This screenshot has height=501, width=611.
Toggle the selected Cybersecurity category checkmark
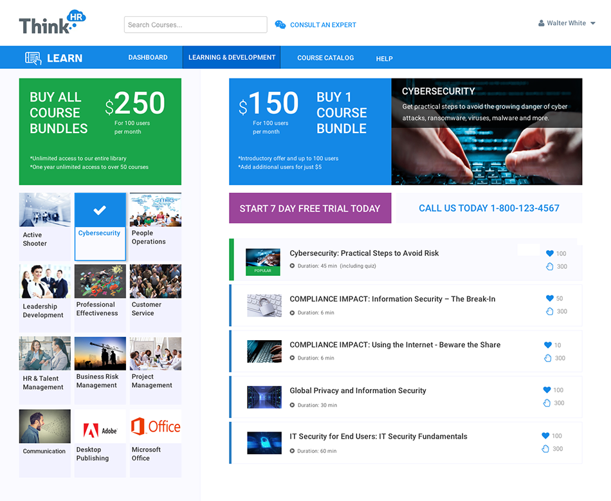point(100,210)
